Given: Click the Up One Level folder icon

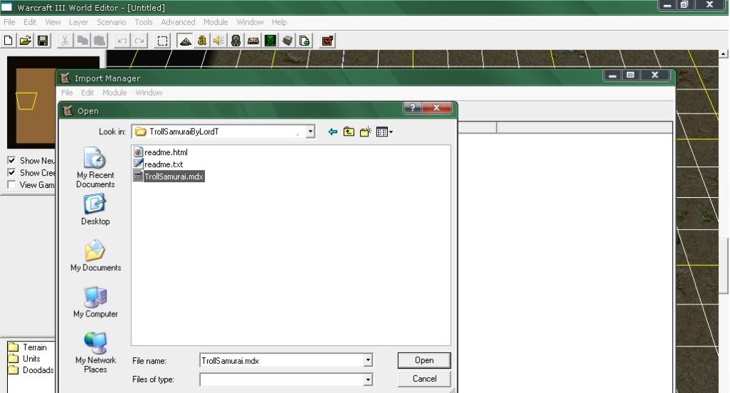Looking at the screenshot, I should pos(349,131).
